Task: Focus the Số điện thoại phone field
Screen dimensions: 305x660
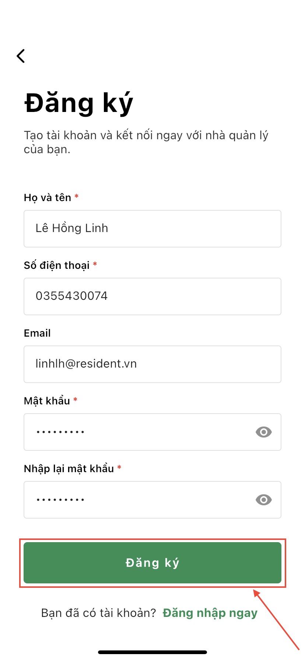Action: pyautogui.click(x=152, y=296)
